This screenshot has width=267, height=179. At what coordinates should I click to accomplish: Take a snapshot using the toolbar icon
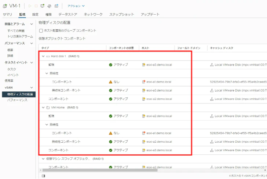point(56,6)
